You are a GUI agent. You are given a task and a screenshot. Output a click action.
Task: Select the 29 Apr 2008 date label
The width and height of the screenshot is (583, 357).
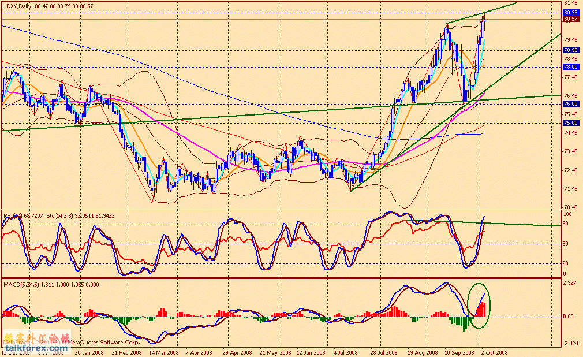pyautogui.click(x=237, y=351)
